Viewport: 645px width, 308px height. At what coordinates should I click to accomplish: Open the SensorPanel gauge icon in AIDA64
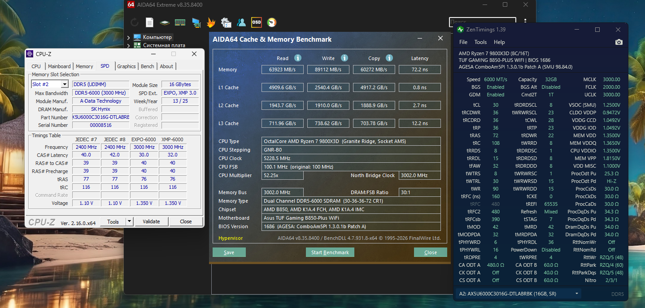point(271,22)
